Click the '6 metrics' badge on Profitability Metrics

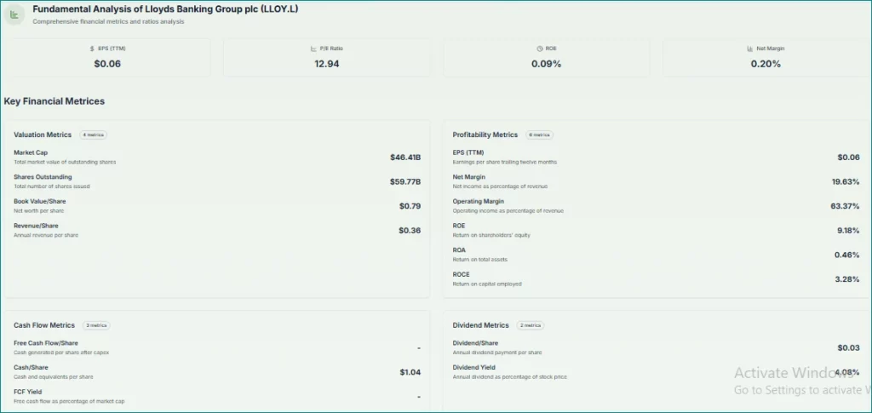(x=539, y=135)
